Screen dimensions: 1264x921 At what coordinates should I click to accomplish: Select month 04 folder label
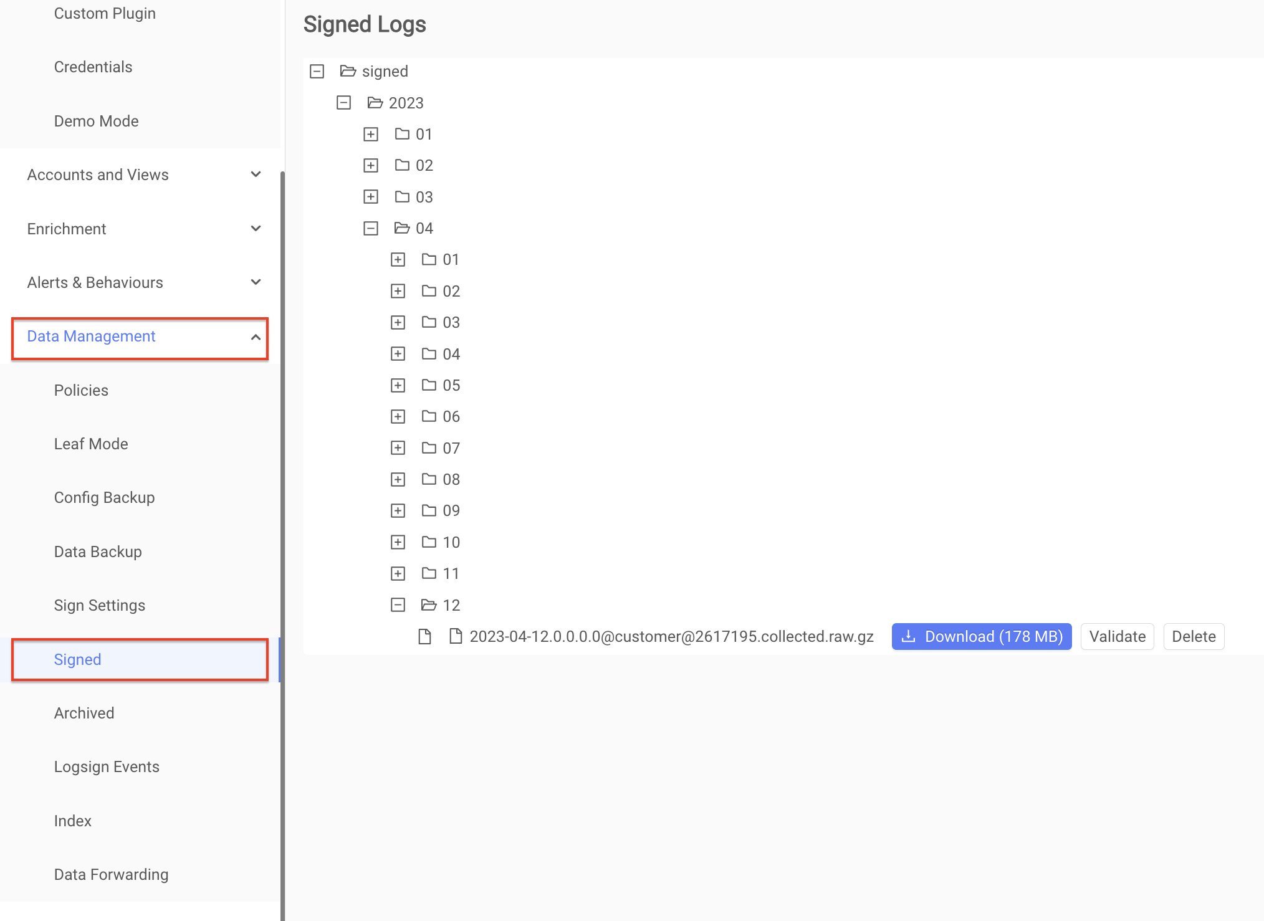click(424, 228)
